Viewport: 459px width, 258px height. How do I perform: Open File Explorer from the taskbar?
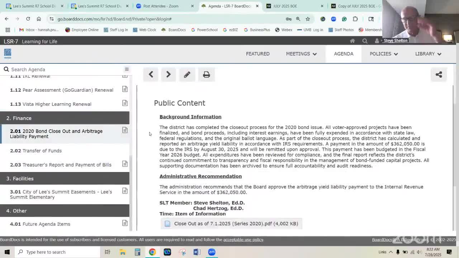point(123,252)
